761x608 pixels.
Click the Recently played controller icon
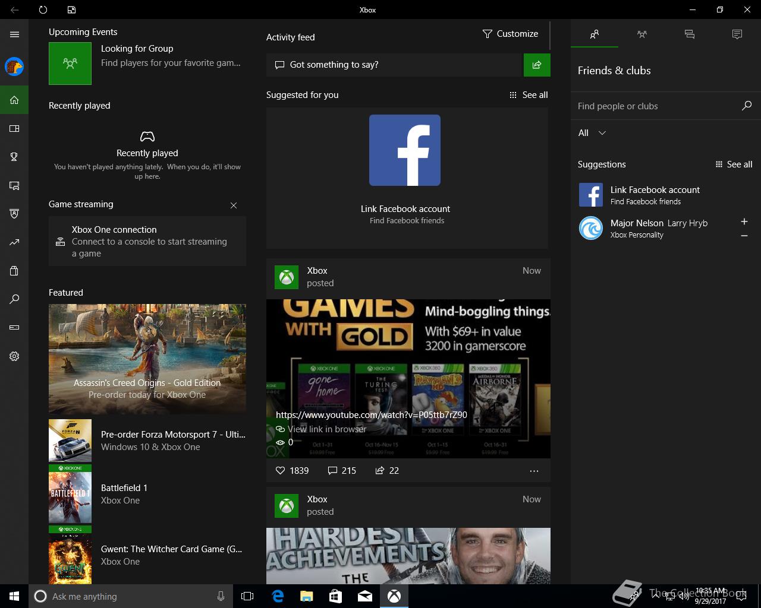pyautogui.click(x=147, y=137)
